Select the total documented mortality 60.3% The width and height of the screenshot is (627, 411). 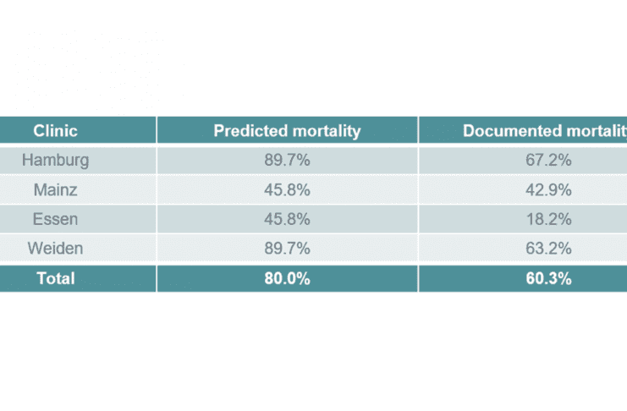click(x=547, y=278)
